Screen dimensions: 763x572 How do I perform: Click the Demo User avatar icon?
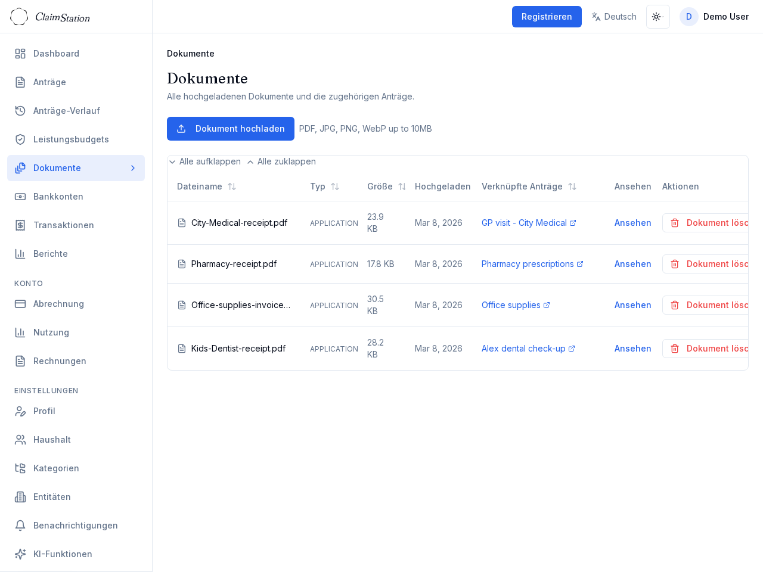coord(688,17)
